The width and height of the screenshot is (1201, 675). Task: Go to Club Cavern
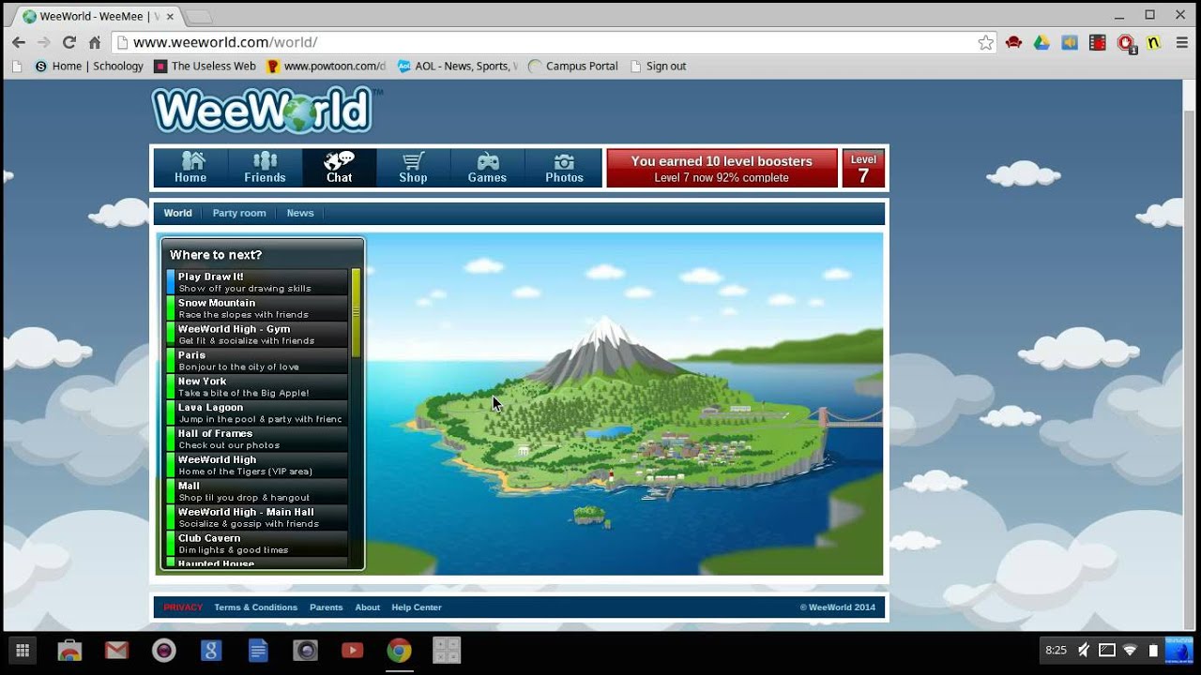[x=257, y=545]
